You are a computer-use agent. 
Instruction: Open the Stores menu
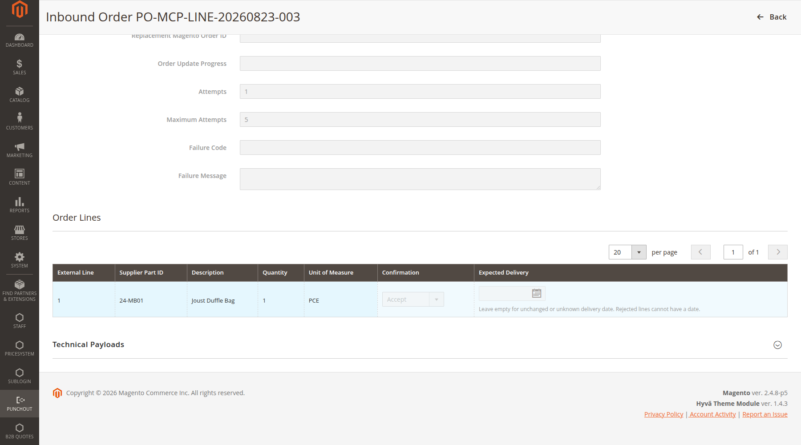[x=20, y=233]
